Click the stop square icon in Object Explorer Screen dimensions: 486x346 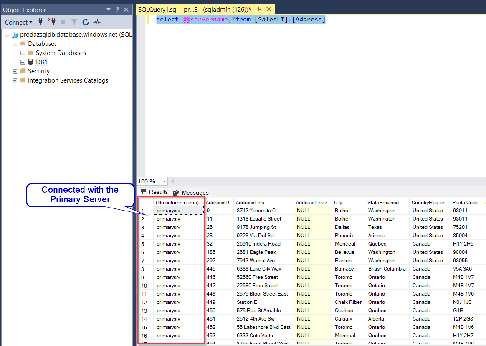pyautogui.click(x=63, y=22)
